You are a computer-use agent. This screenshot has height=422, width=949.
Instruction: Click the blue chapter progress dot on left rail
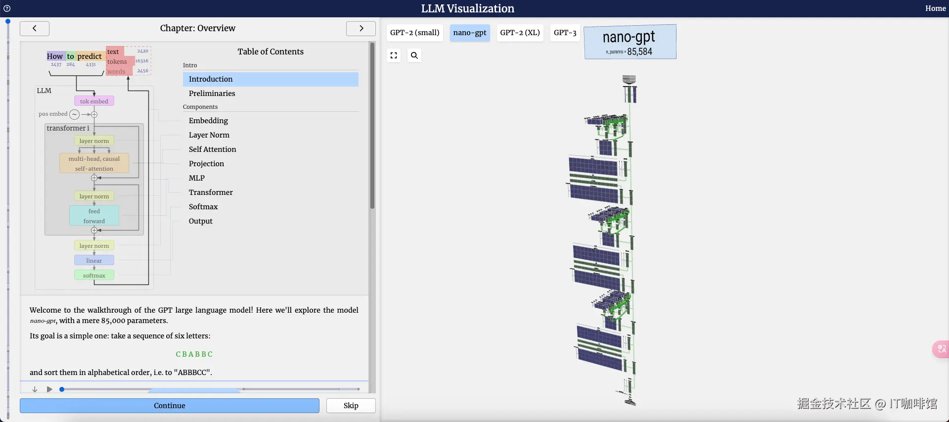(8, 21)
